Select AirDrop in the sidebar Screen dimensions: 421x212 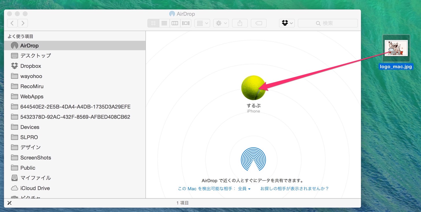(75, 45)
